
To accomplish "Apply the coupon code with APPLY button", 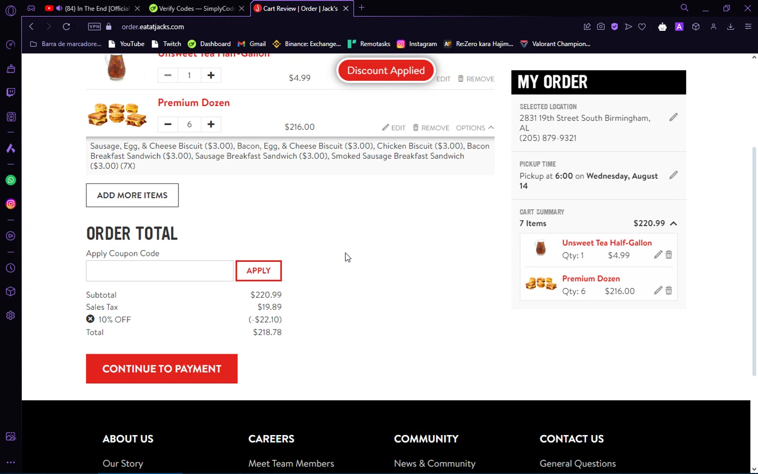I will [x=259, y=271].
